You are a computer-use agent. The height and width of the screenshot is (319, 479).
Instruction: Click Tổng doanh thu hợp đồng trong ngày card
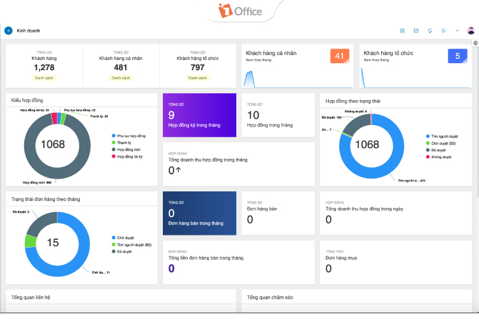(396, 213)
